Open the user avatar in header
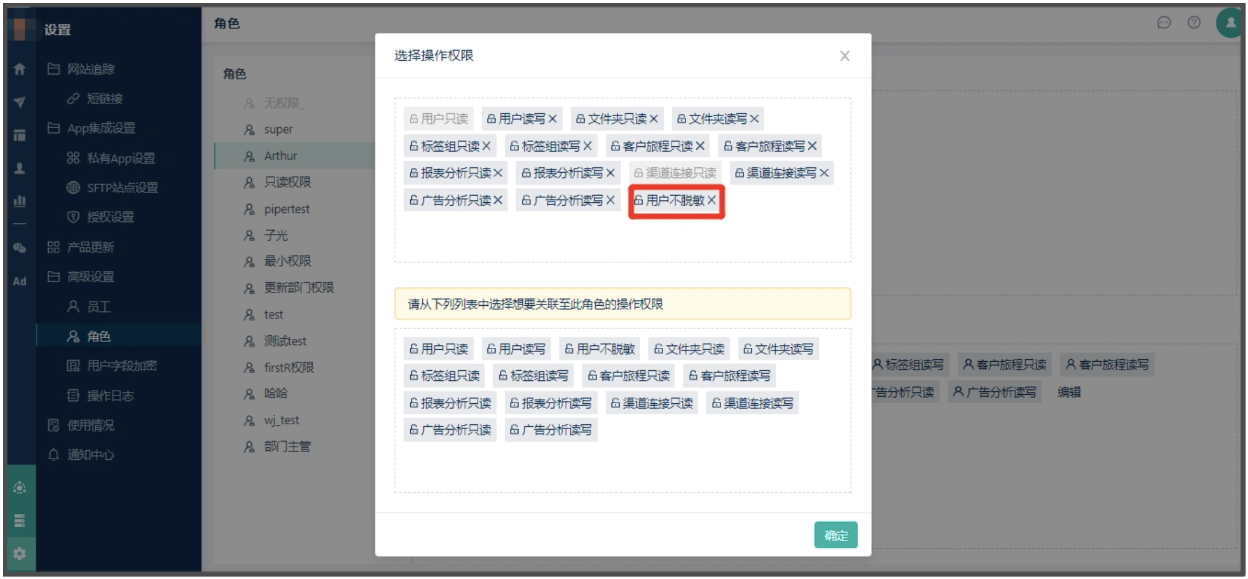This screenshot has width=1248, height=579. coord(1230,23)
